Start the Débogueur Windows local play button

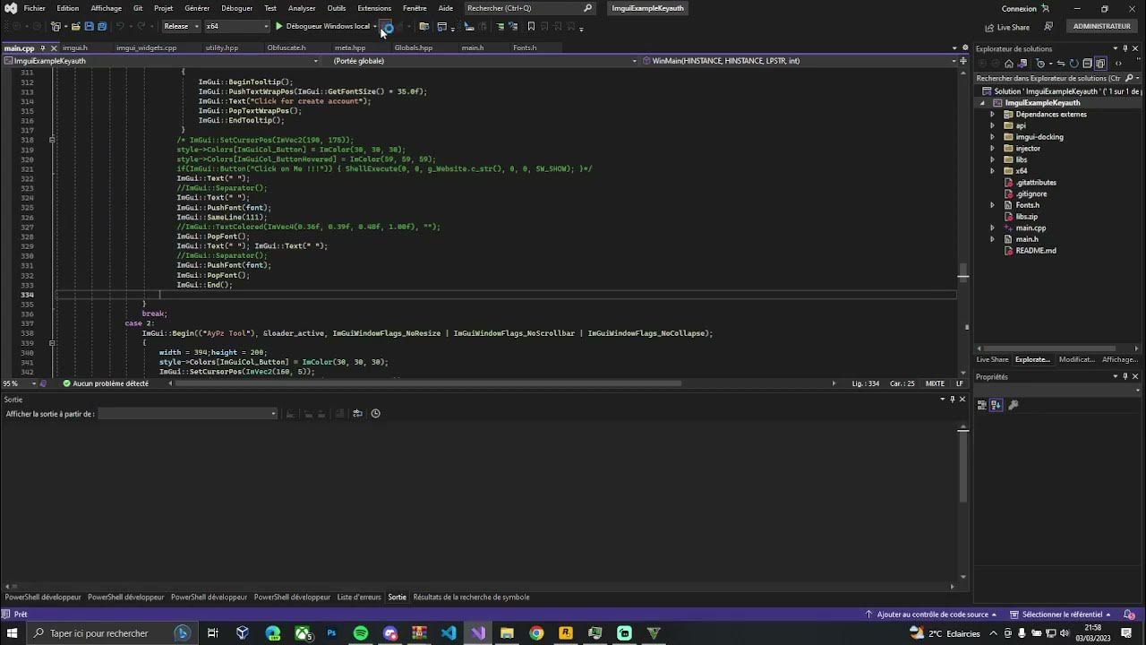[x=278, y=26]
